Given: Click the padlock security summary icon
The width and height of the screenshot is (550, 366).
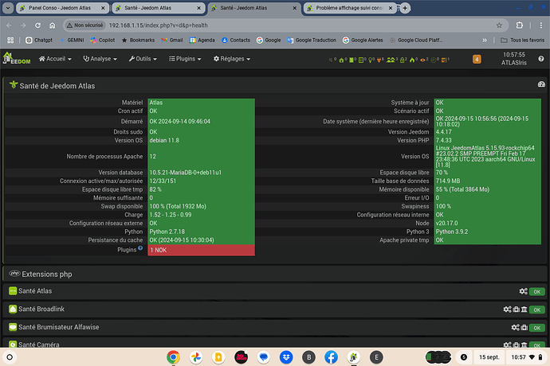Looking at the screenshot, I should pyautogui.click(x=403, y=60).
